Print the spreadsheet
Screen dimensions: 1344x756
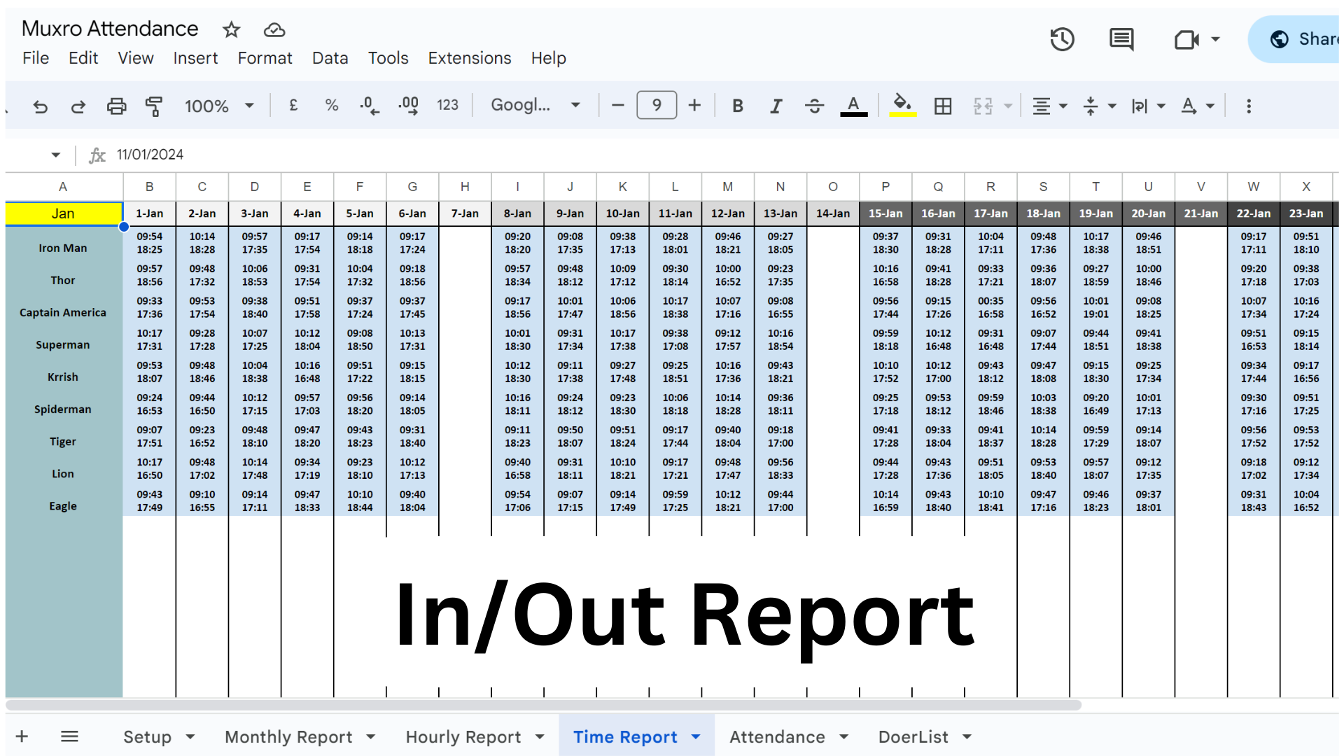point(116,106)
